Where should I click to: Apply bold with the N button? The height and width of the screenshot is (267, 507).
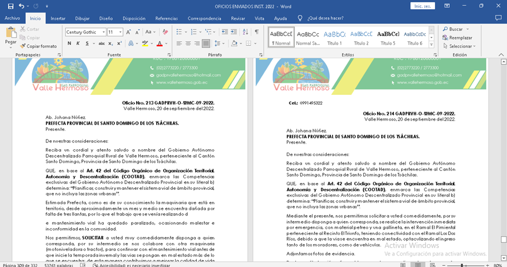pos(69,43)
